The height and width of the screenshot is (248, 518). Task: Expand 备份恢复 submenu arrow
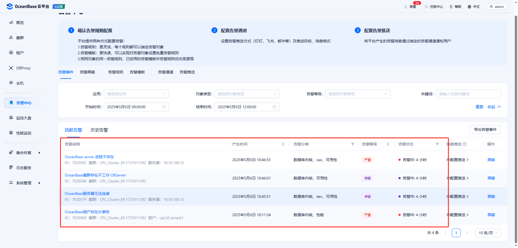(39, 153)
